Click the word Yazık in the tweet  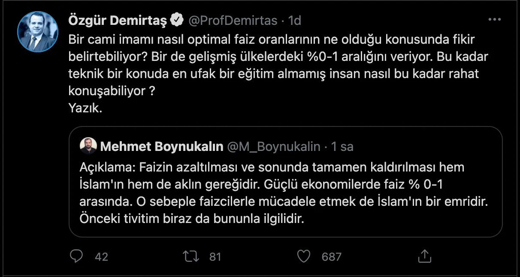(x=85, y=109)
